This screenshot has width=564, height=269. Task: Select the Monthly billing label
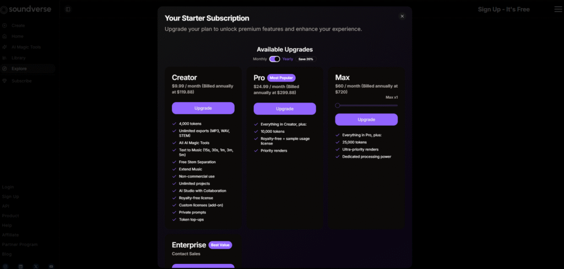260,59
